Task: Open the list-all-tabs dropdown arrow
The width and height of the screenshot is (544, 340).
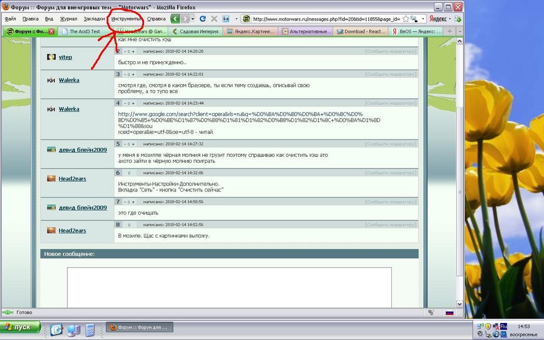Action: coord(460,31)
